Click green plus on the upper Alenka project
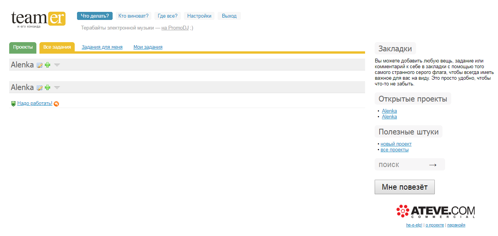498x236 pixels. [48, 65]
